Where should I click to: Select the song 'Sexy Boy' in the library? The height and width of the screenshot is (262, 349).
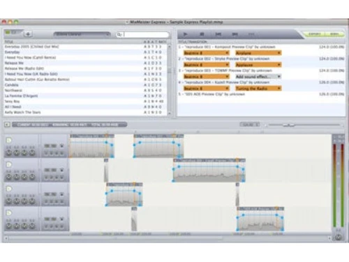85,101
